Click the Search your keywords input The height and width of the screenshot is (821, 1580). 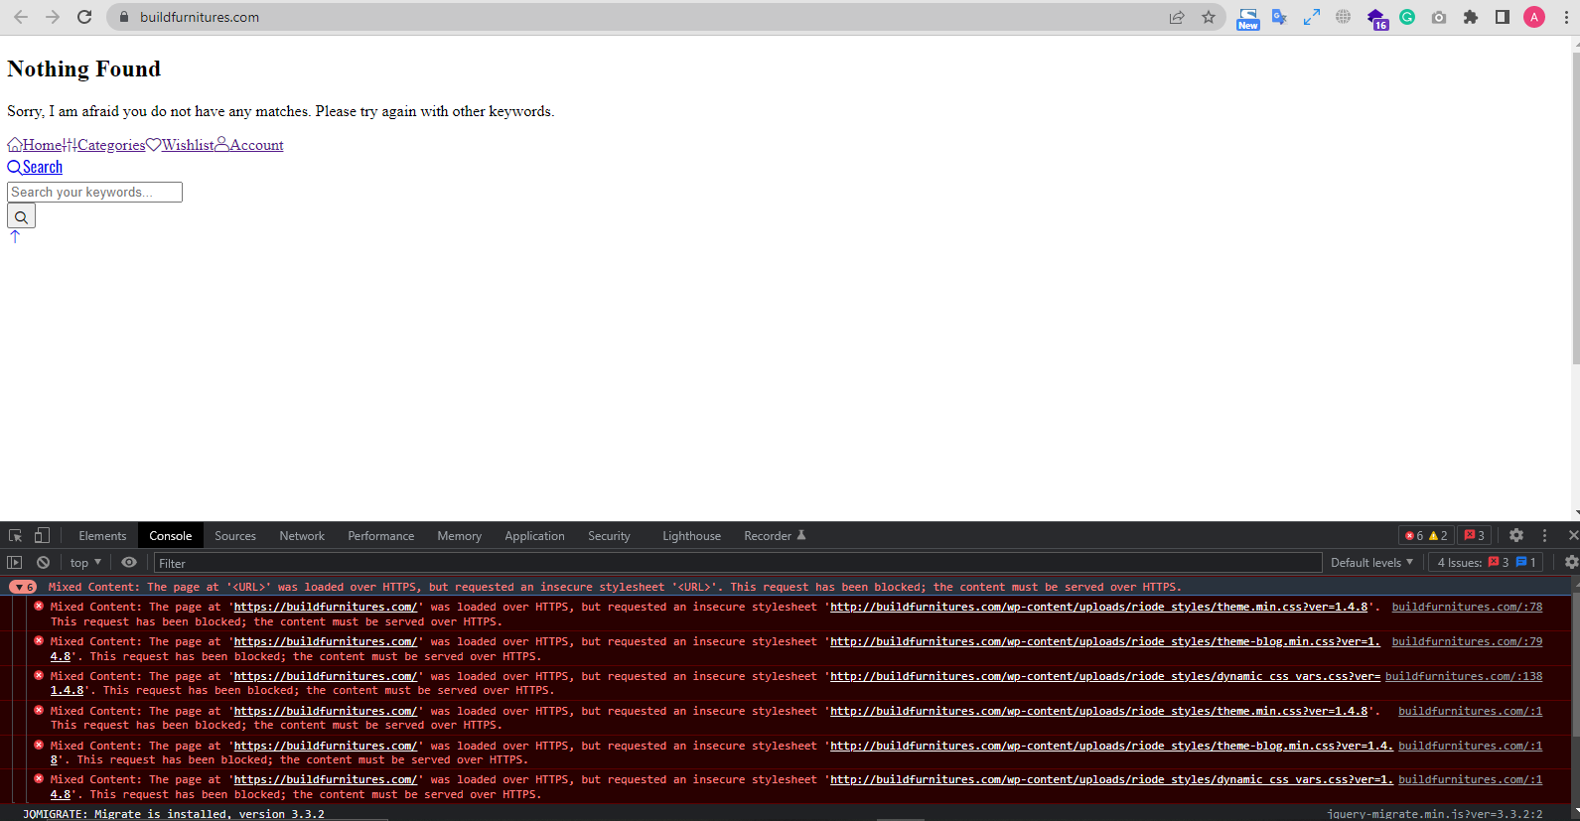[94, 192]
